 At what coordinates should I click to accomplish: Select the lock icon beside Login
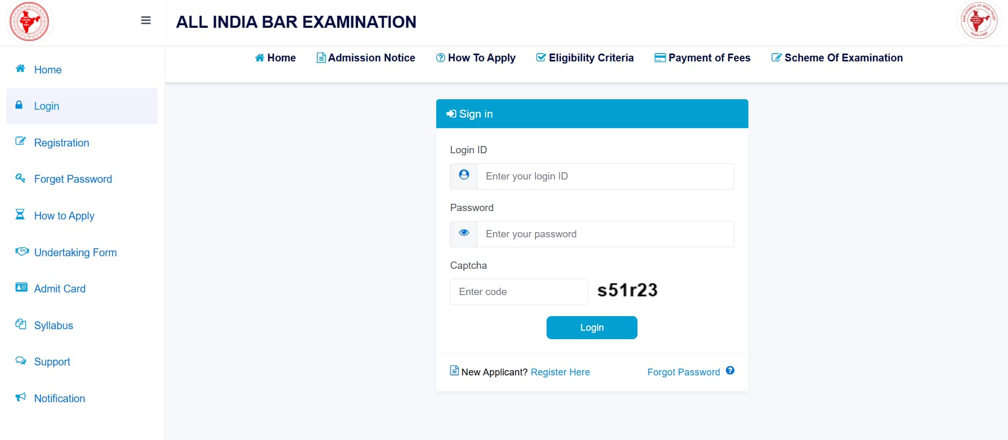[19, 105]
